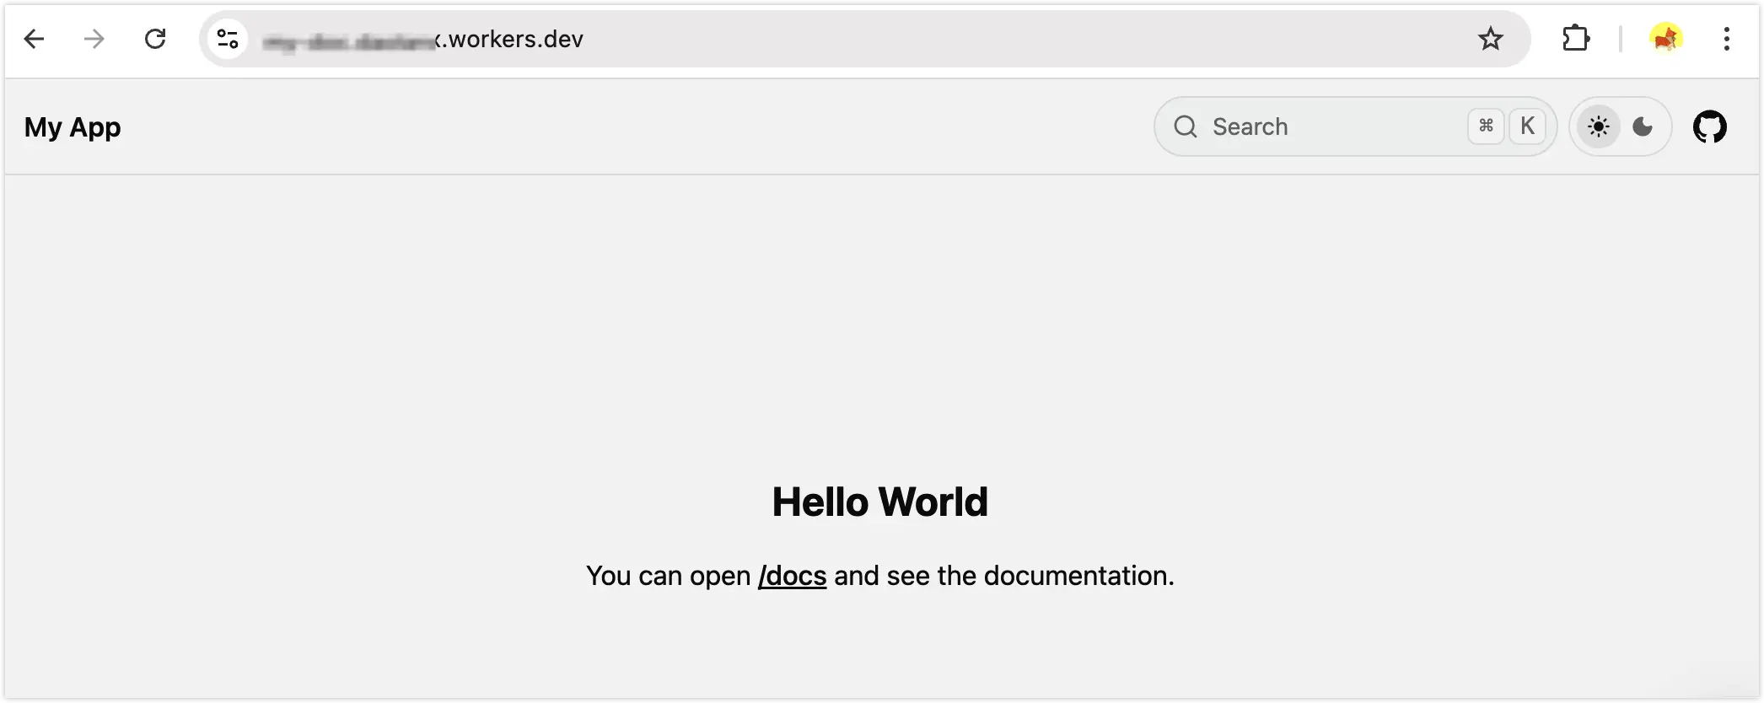Open Chrome's three-dot menu
This screenshot has height=703, width=1764.
click(x=1726, y=39)
